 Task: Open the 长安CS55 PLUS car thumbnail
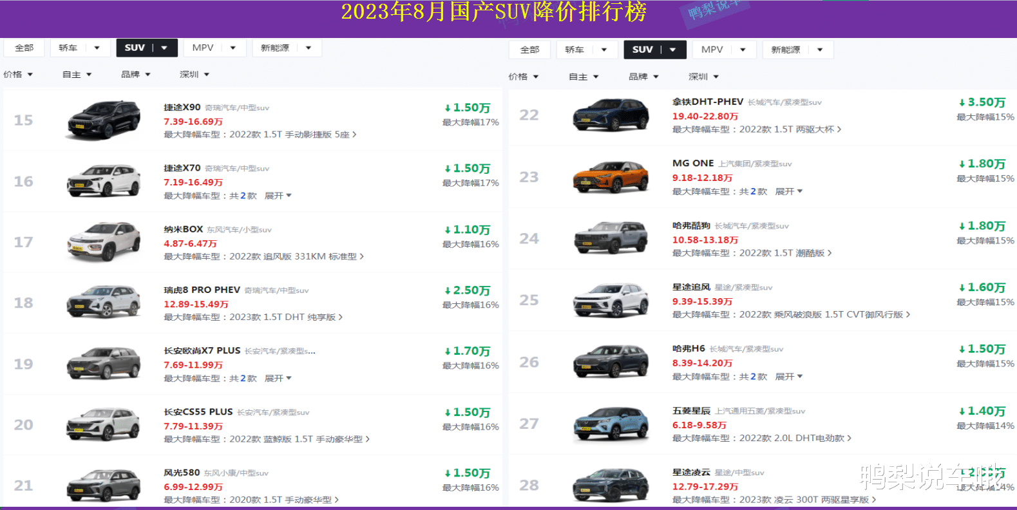coord(103,424)
